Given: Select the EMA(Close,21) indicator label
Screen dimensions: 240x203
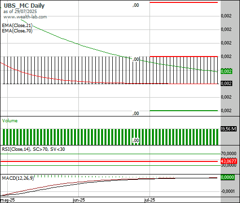Looking at the screenshot, I should tap(17, 26).
